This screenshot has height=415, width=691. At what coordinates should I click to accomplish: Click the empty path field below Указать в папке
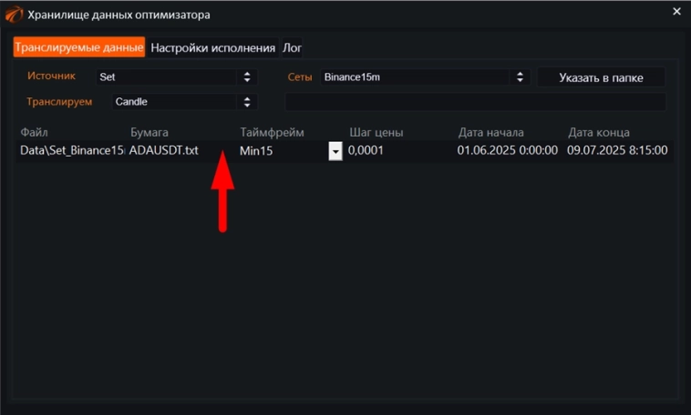click(474, 102)
